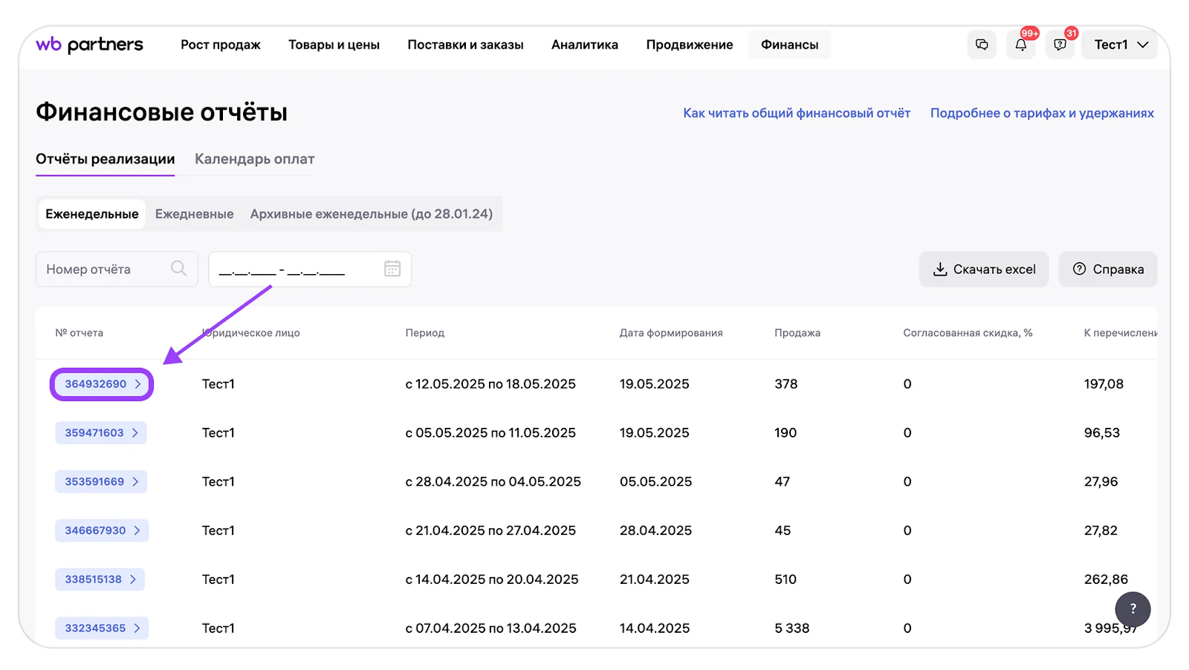Select Архивные еженедельные reports tab

(371, 214)
